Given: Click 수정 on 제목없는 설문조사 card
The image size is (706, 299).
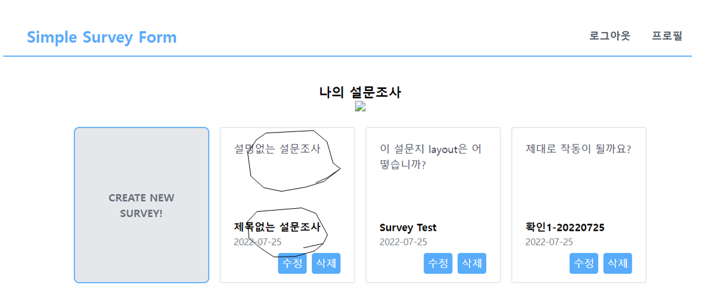Looking at the screenshot, I should [292, 263].
